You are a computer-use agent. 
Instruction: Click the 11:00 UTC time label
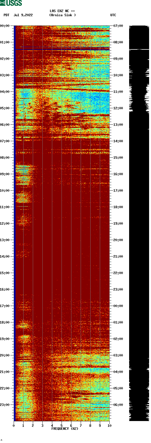pos(118,92)
